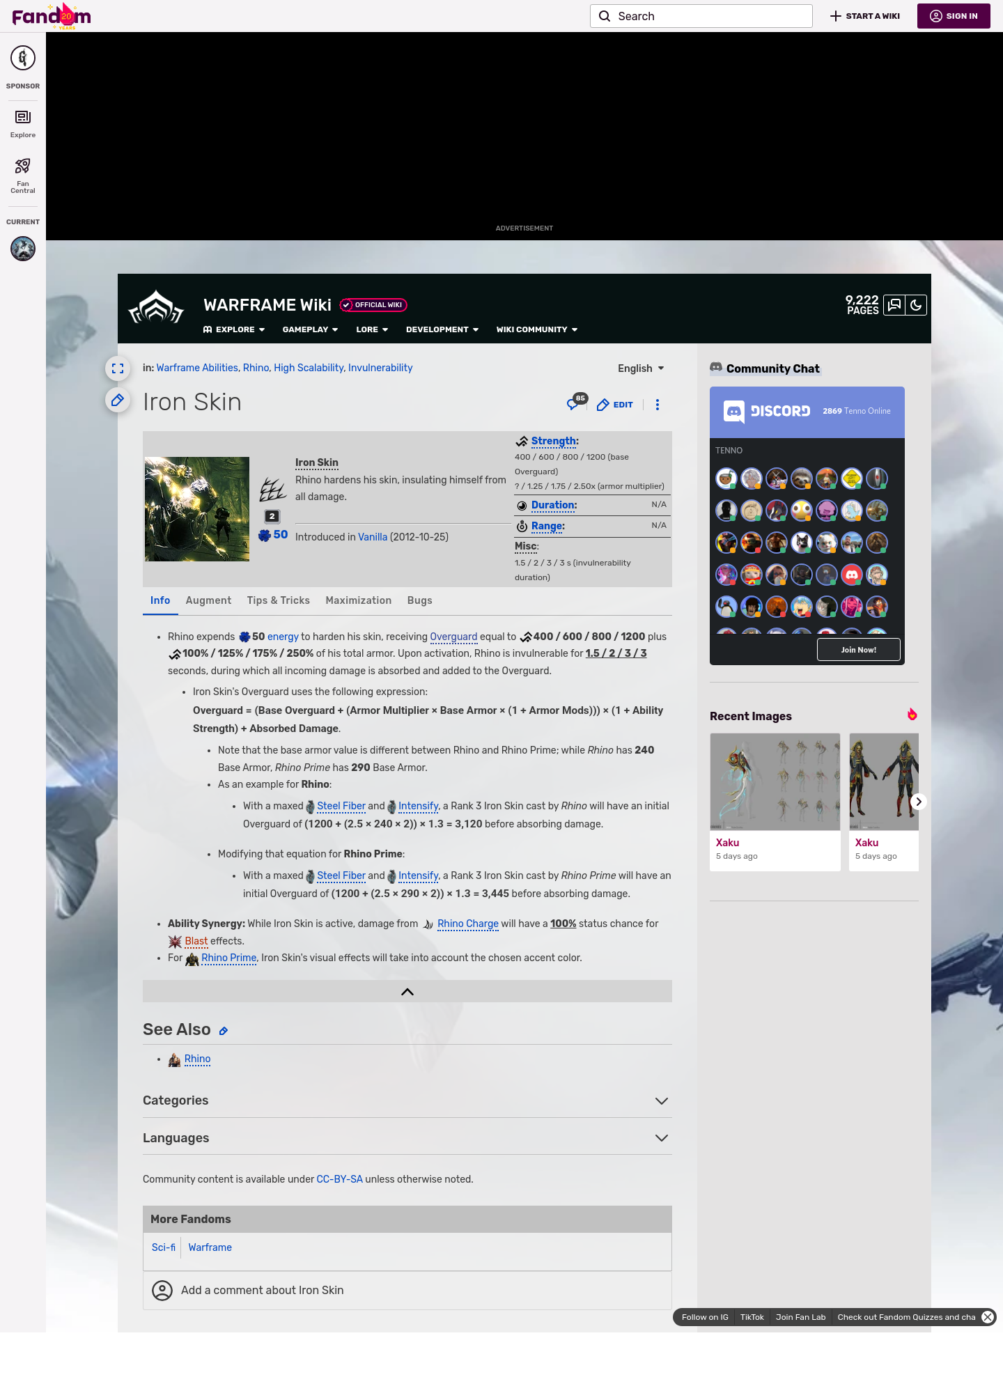The image size is (1003, 1393).
Task: Open first Xaku recent image thumbnail
Action: click(775, 781)
